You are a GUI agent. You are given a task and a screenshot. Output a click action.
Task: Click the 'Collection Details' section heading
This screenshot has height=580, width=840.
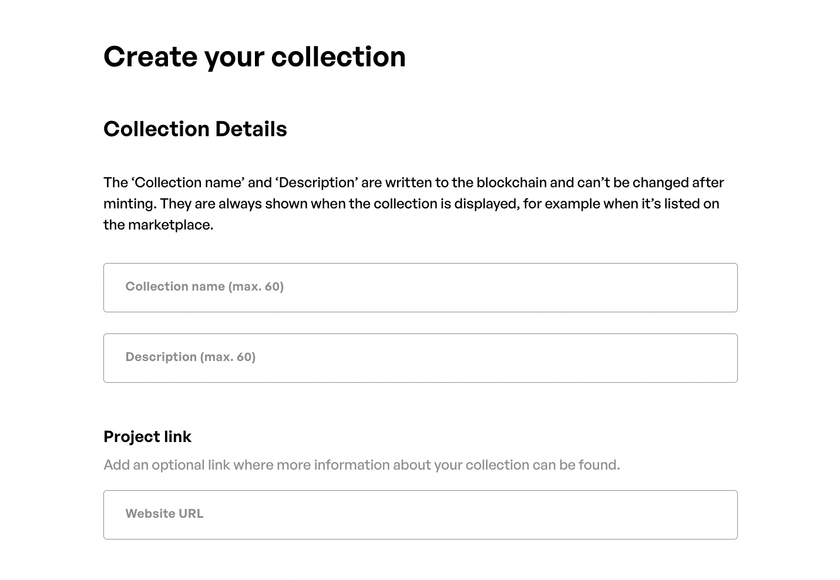tap(195, 129)
